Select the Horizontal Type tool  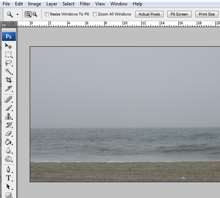point(8,178)
